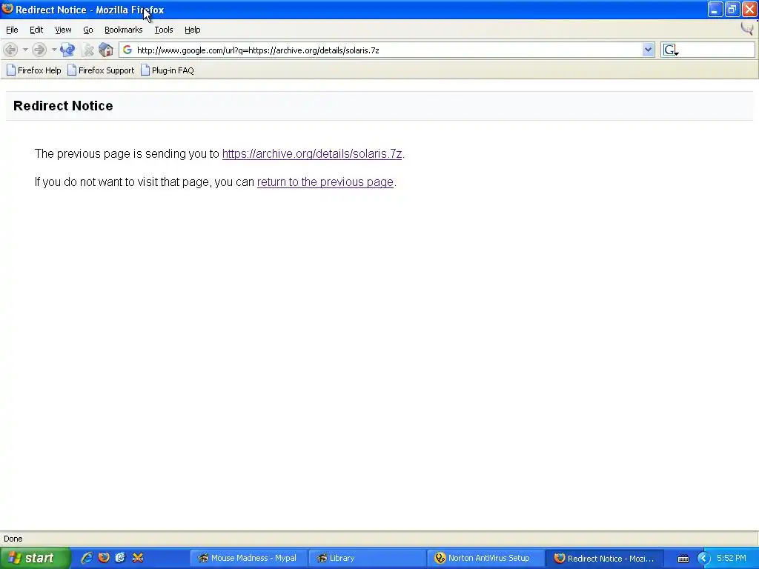Viewport: 759px width, 569px height.
Task: Close the Firefox window
Action: coord(749,9)
